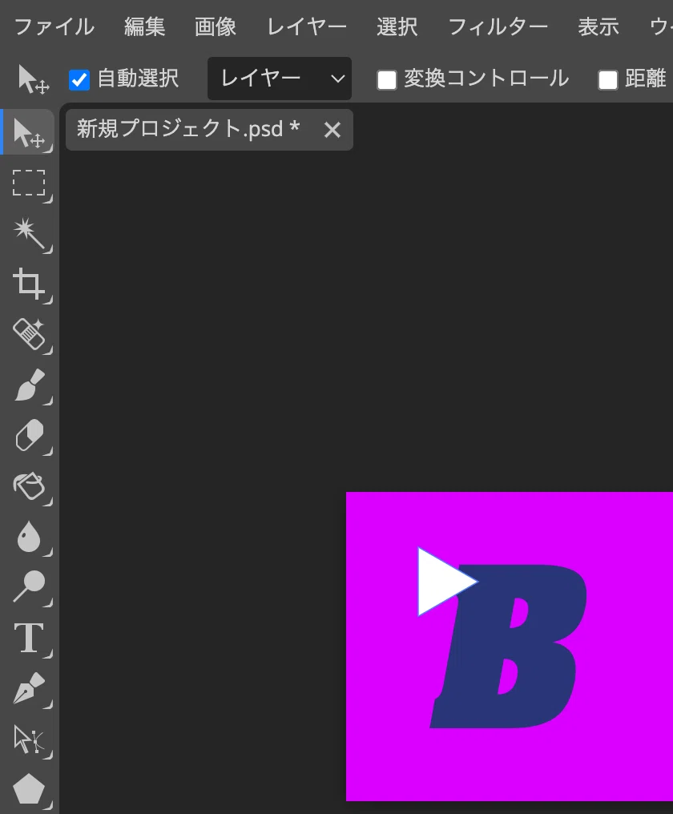673x814 pixels.
Task: Select the Brush tool
Action: (29, 385)
